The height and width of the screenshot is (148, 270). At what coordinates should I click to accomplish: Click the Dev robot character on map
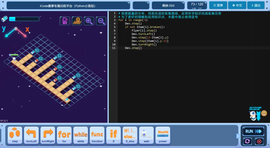(14, 59)
